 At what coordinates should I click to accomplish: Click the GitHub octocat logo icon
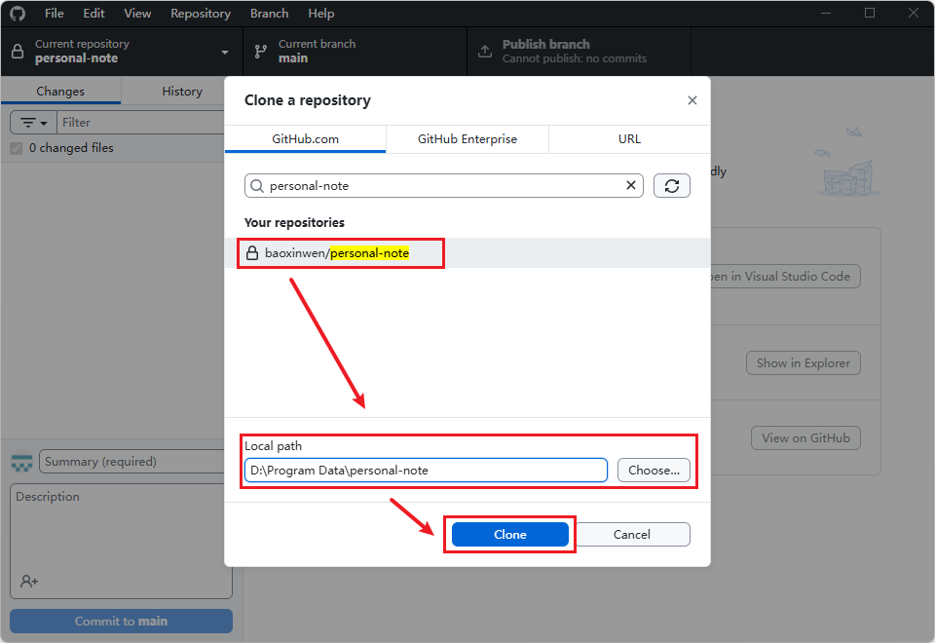(18, 14)
